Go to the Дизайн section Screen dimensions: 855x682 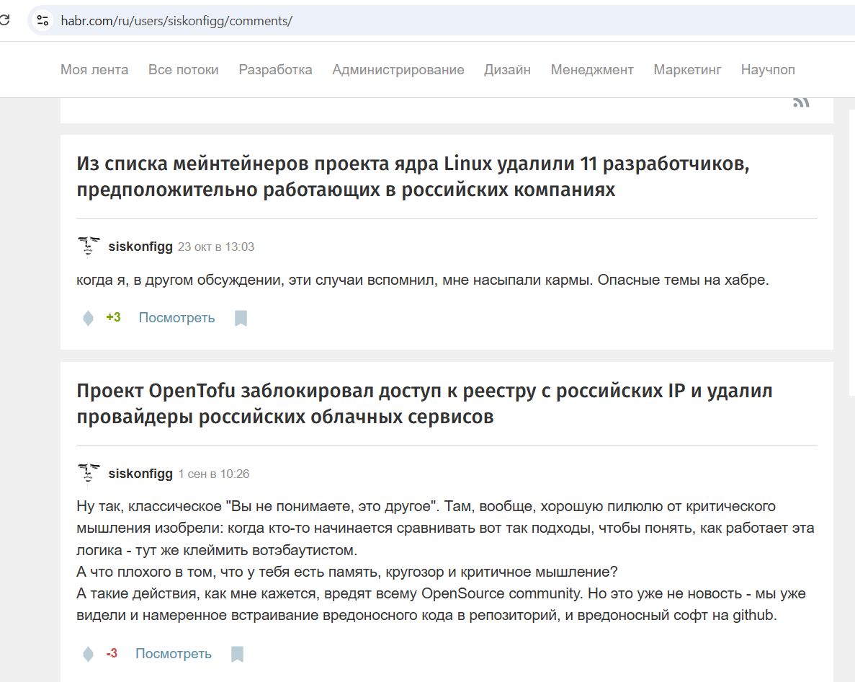507,70
